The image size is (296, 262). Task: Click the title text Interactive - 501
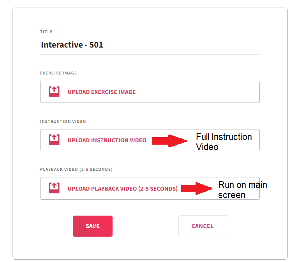point(72,45)
